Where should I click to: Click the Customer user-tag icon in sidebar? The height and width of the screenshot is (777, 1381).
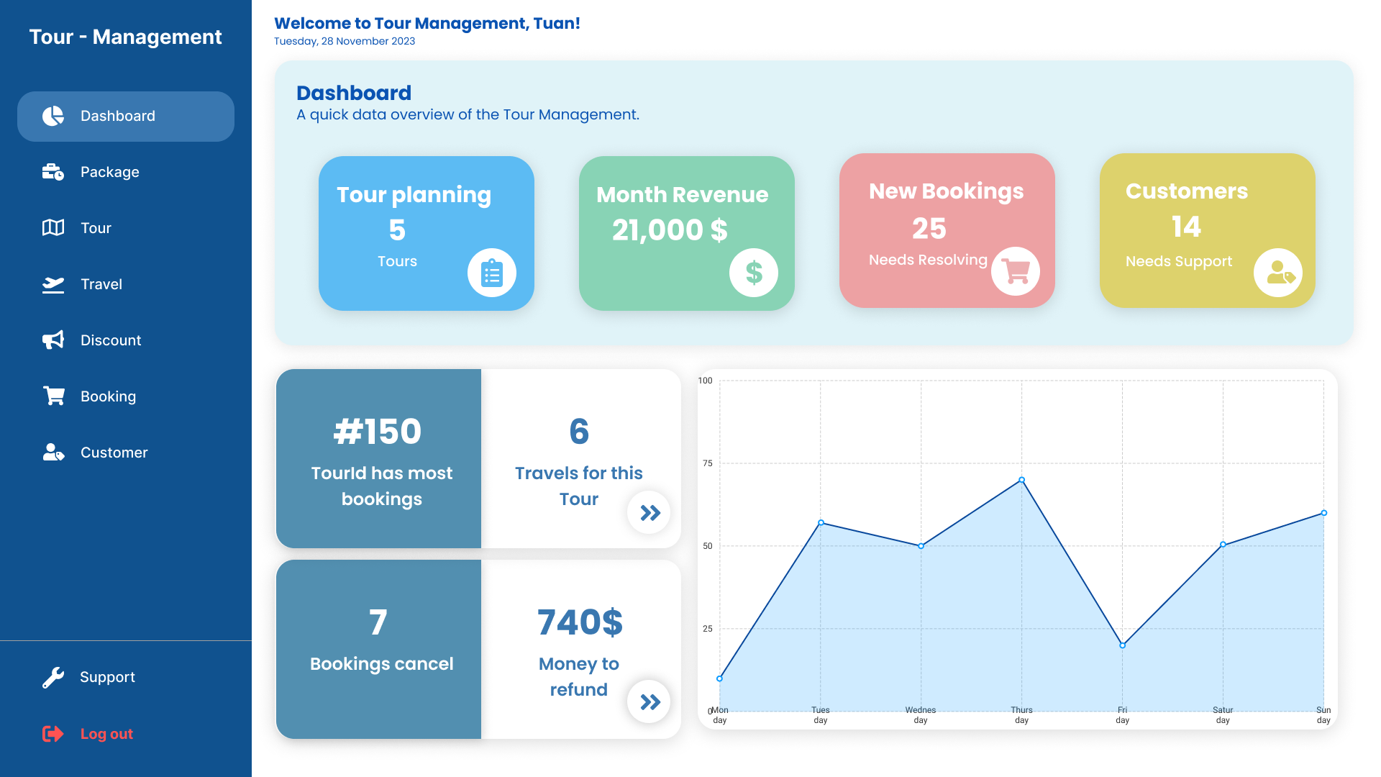[x=53, y=453]
